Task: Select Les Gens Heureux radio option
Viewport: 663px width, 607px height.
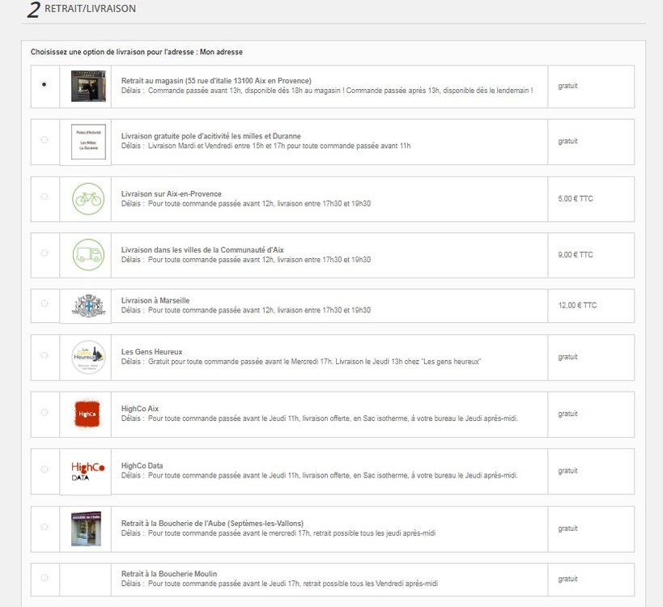Action: (44, 355)
